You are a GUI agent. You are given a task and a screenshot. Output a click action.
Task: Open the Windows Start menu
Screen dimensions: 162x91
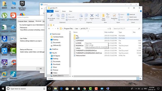3,89
